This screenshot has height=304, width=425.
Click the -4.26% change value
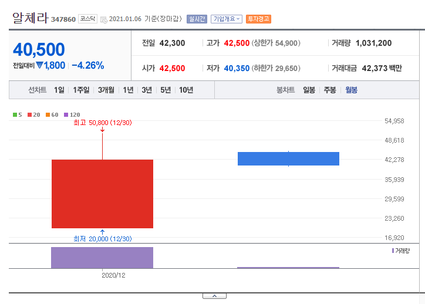88,65
